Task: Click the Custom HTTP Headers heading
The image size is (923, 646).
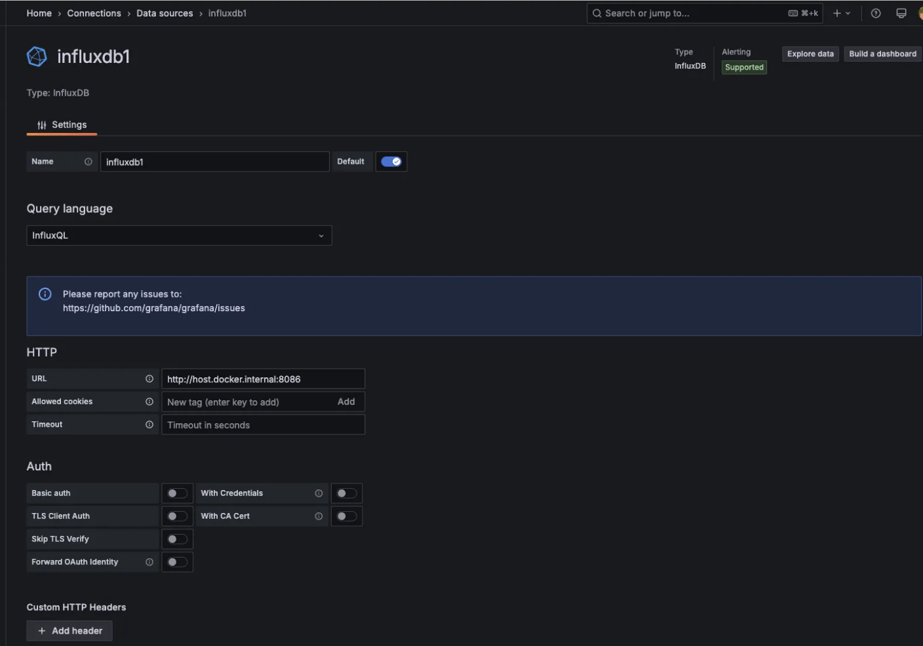Action: pos(76,607)
